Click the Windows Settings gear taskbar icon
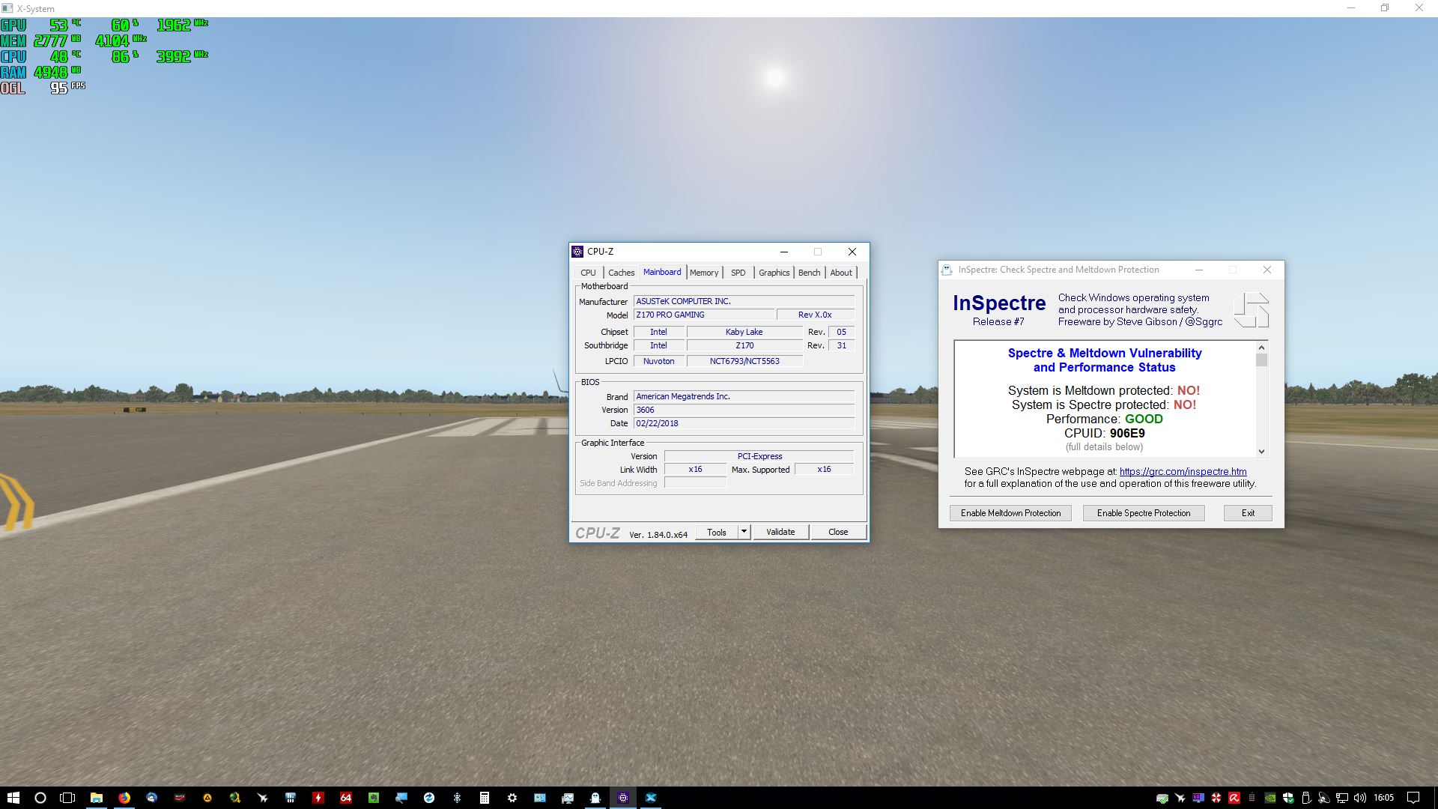Viewport: 1438px width, 809px height. pos(512,798)
